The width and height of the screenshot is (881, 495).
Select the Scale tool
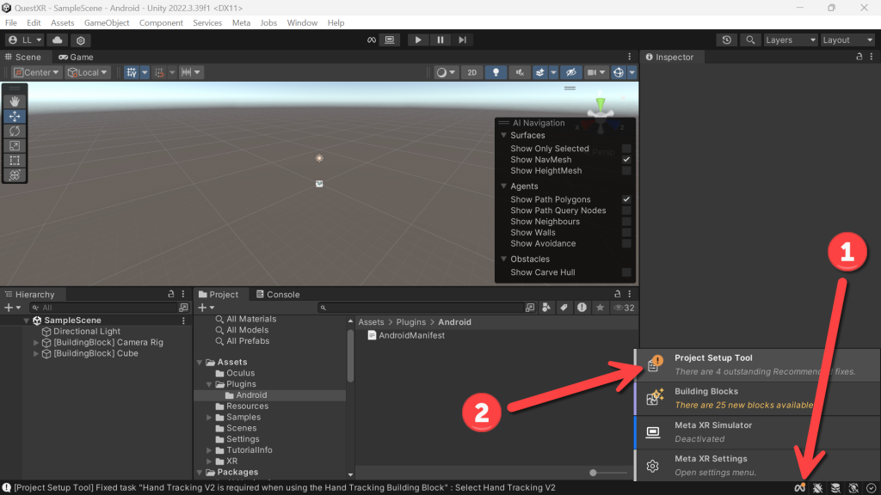click(15, 146)
